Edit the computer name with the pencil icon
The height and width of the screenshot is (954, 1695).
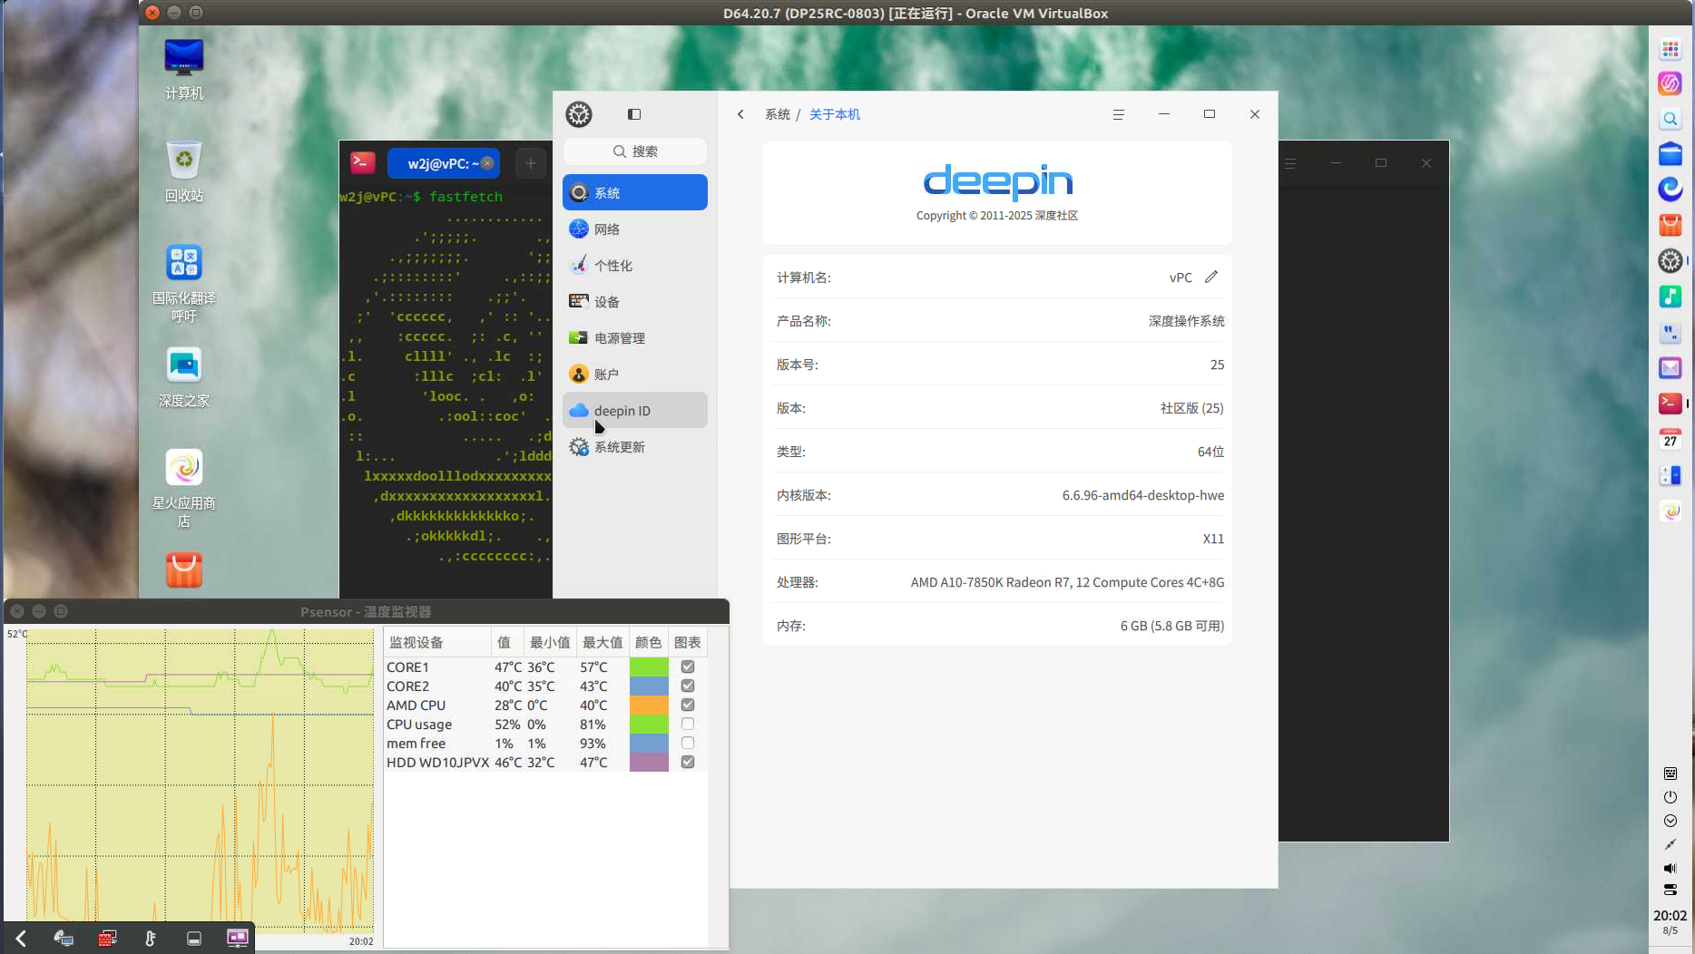click(x=1211, y=277)
